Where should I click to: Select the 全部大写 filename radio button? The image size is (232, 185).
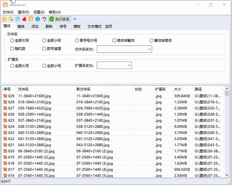12,40
